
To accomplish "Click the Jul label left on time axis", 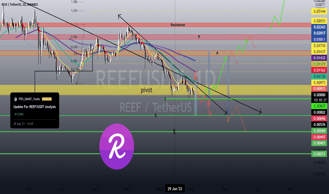I will coord(61,189).
